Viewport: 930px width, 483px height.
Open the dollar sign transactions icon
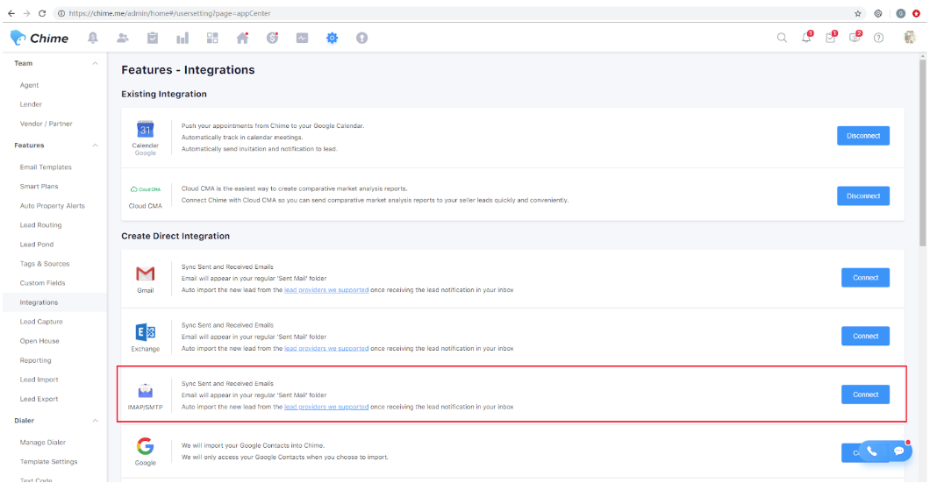273,38
